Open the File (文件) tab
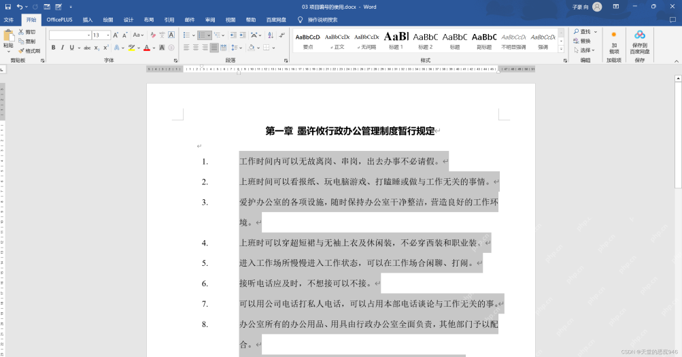This screenshot has height=357, width=682. [x=9, y=20]
